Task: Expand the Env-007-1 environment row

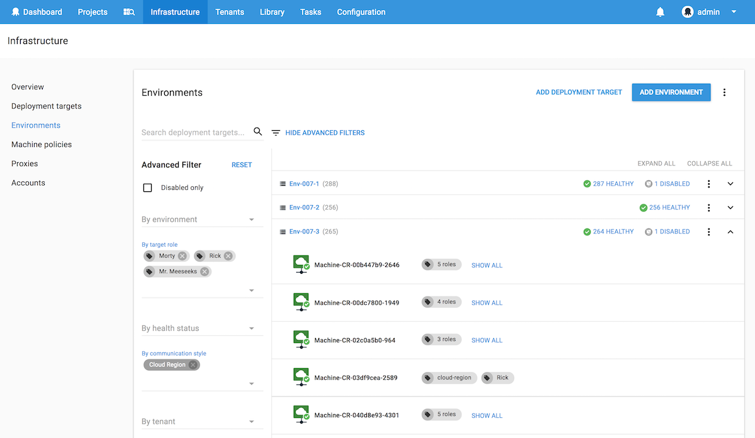Action: (730, 183)
